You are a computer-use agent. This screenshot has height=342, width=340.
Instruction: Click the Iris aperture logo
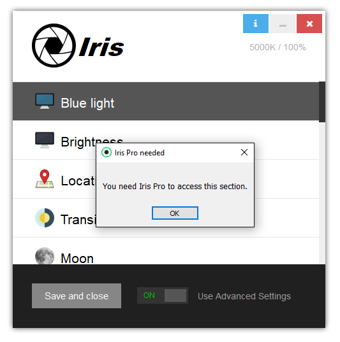54,45
